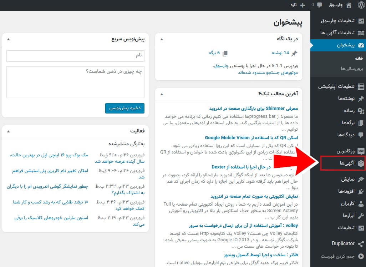Click the رسانه media icon in sidebar
The image size is (366, 267).
click(361, 111)
